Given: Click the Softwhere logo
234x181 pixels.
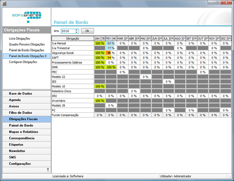Looking at the screenshot, I should tap(27, 17).
